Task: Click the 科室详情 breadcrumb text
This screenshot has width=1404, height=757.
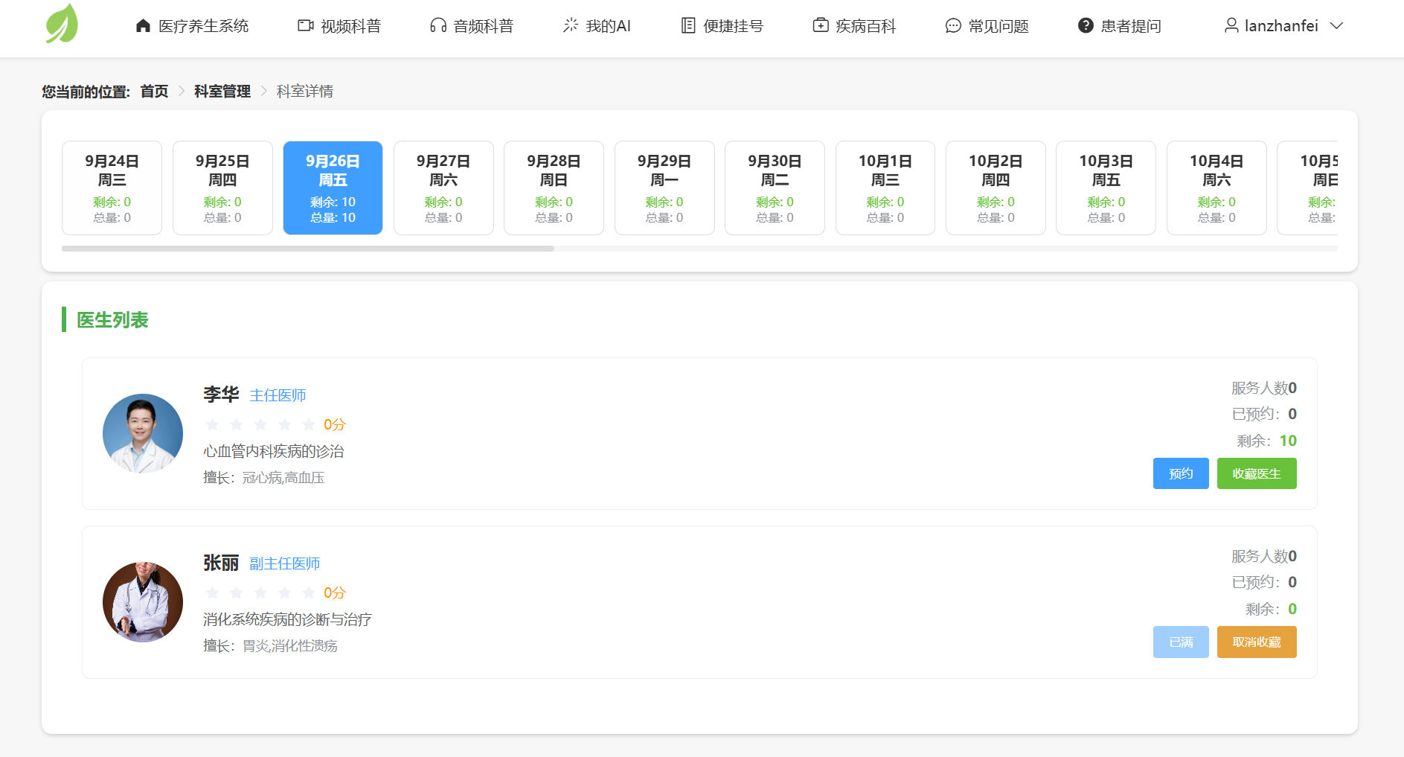Action: [305, 92]
